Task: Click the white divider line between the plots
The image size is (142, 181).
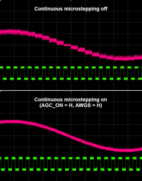Action: coord(71,90)
